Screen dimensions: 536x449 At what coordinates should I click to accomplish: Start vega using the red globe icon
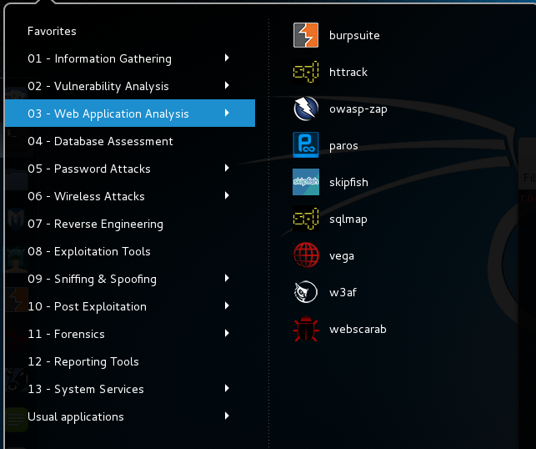coord(306,255)
